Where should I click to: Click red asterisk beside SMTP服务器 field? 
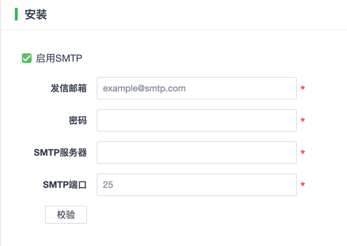pos(303,154)
